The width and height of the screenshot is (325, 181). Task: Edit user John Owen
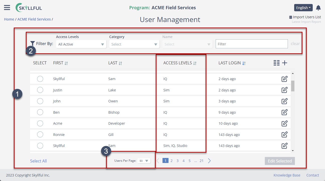[284, 101]
